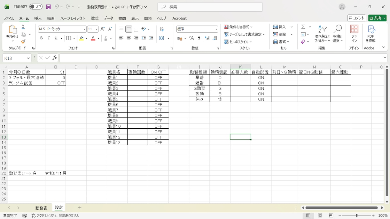Decrease decimal places

(215, 38)
